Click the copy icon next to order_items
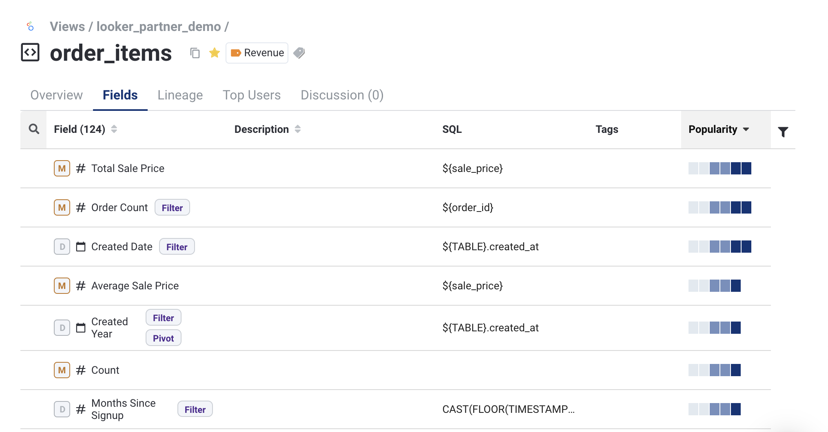Image resolution: width=828 pixels, height=432 pixels. tap(195, 53)
